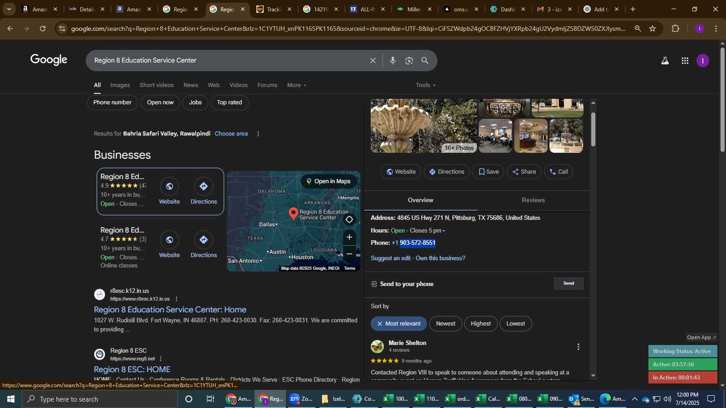Open Website icon for first Region 8 listing
The width and height of the screenshot is (726, 408).
[x=169, y=186]
